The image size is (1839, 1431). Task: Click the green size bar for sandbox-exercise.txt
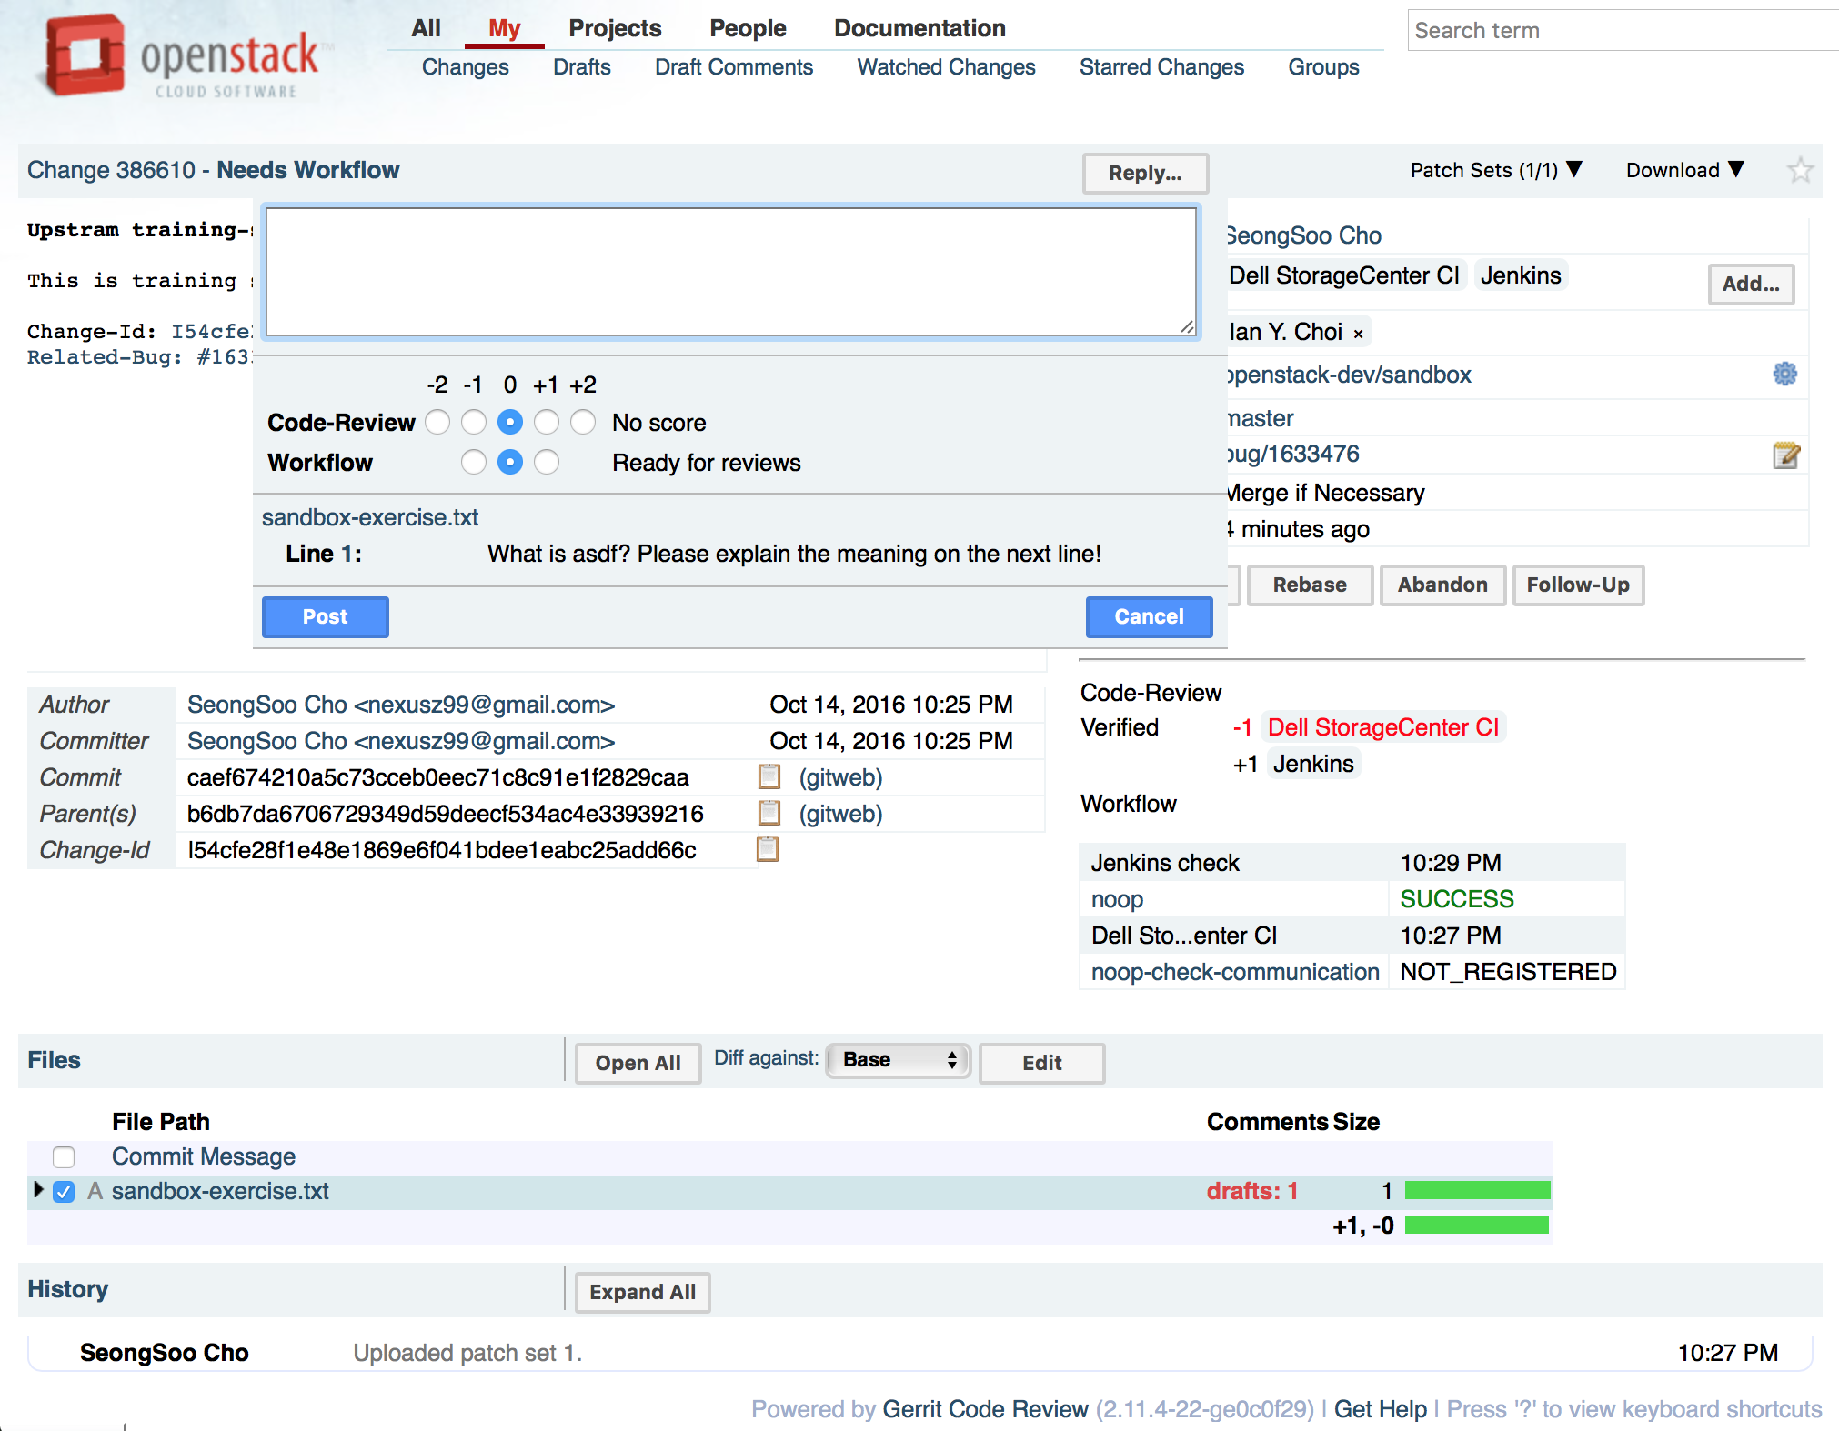[1477, 1190]
